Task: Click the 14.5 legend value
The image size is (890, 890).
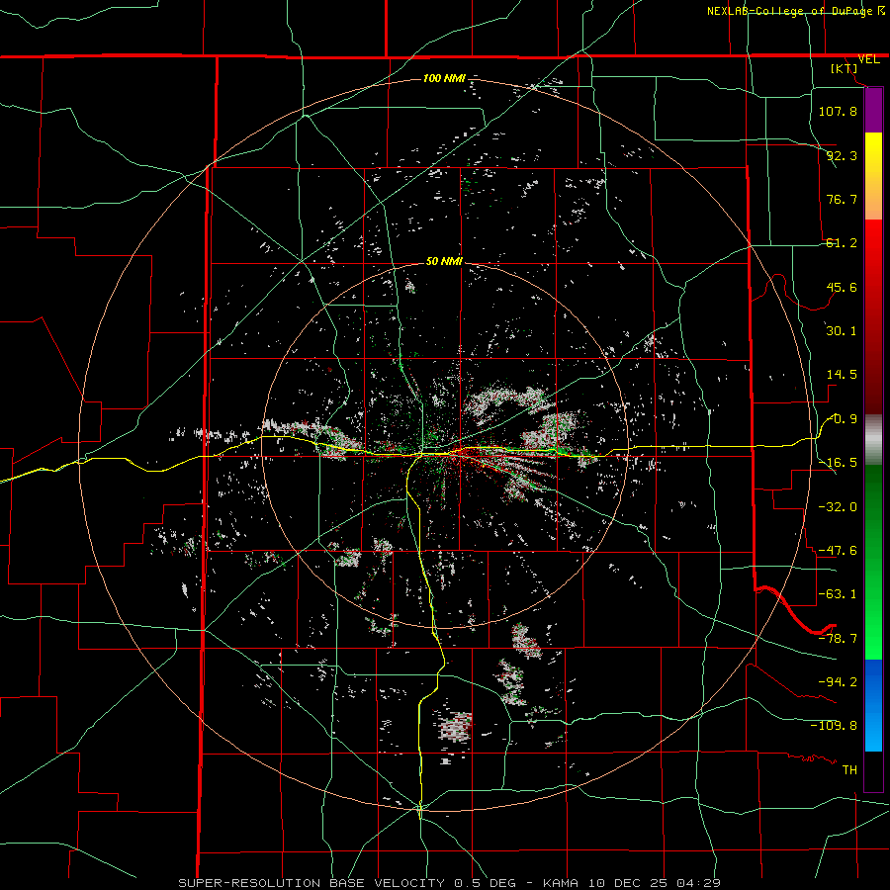Action: pyautogui.click(x=842, y=375)
